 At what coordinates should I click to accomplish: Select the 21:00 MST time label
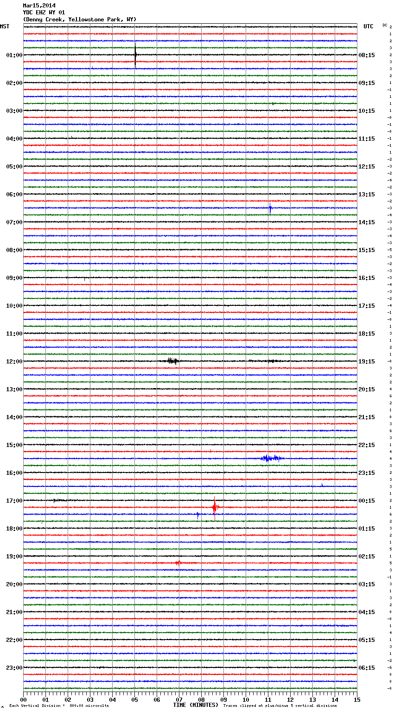(14, 612)
